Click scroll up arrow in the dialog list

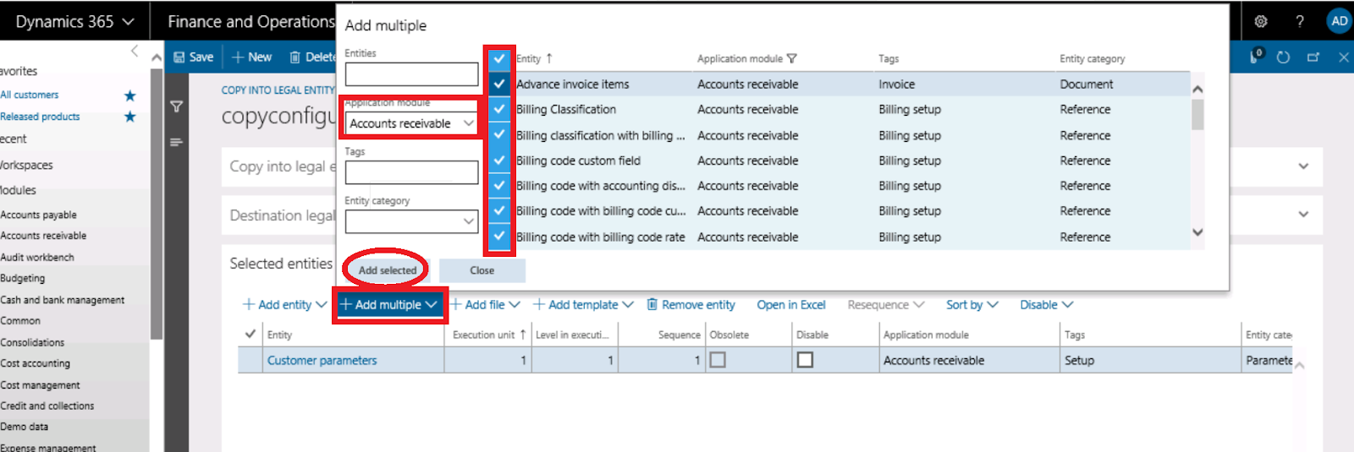[1197, 89]
